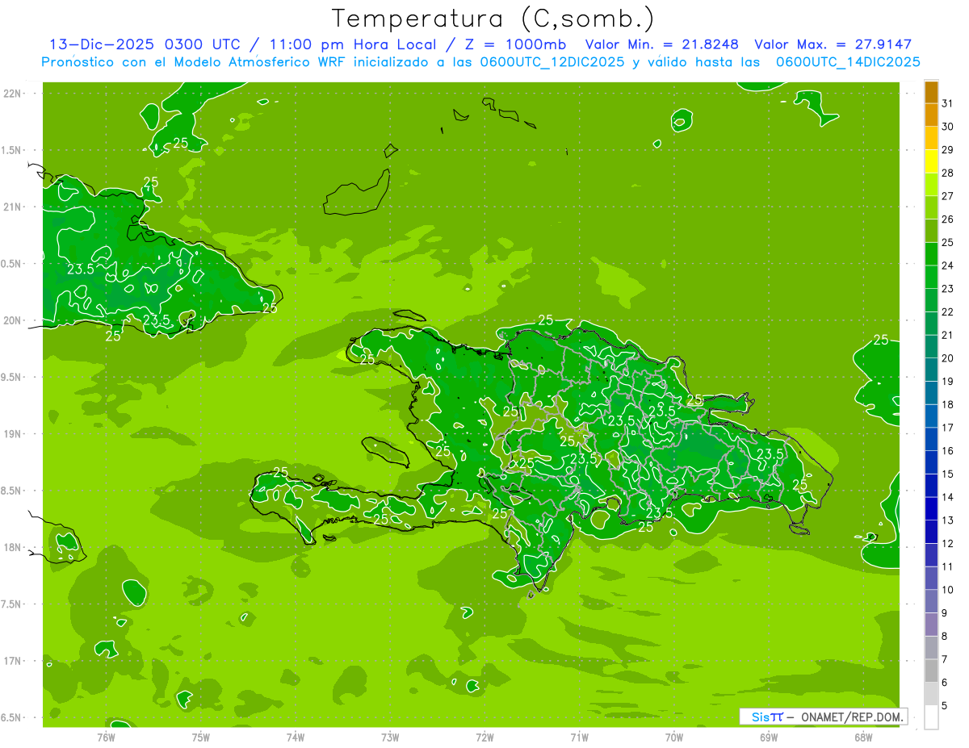Click the '7.5N' latitude axis label

pyautogui.click(x=12, y=604)
